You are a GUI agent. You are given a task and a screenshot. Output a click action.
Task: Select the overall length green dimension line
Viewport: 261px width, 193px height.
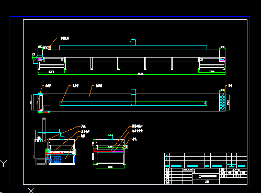(131, 75)
